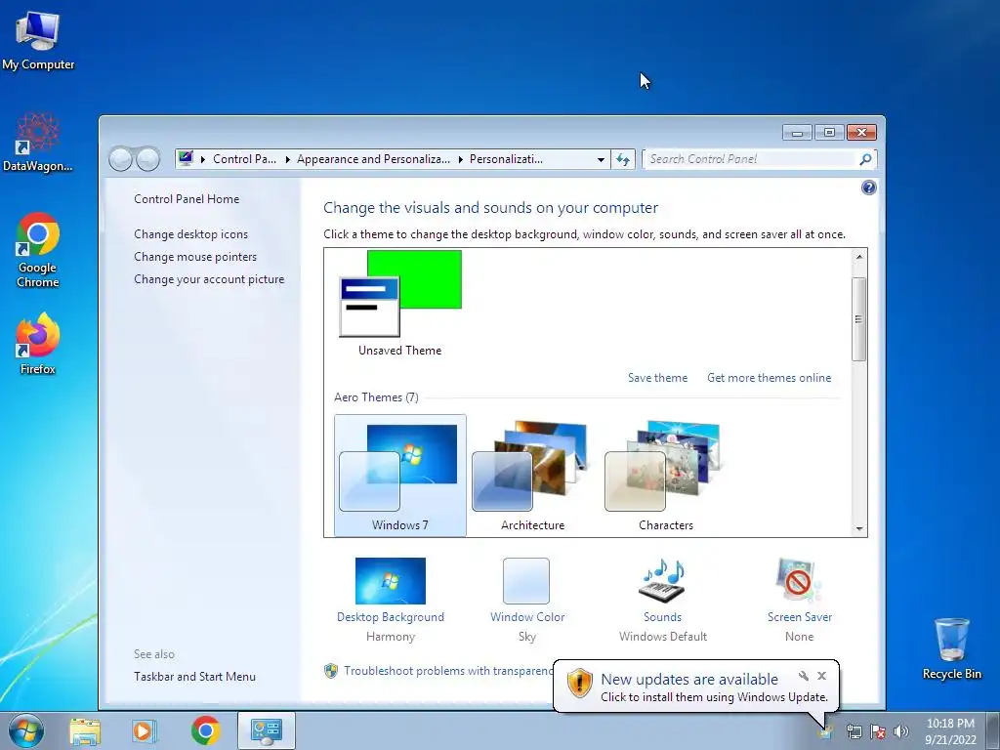Screen dimensions: 1000x750
Task: Click the theme list scroll up arrow
Action: (x=859, y=257)
